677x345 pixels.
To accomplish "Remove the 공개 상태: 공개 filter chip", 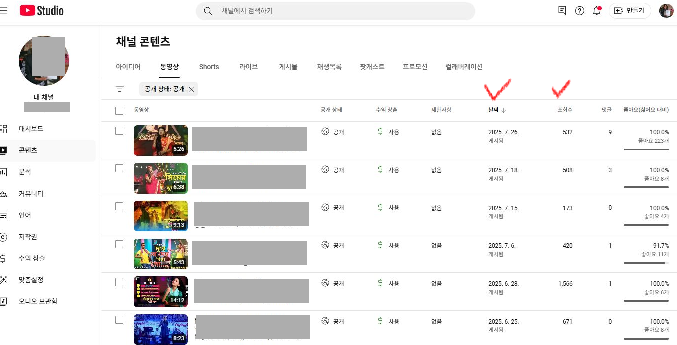I will 191,89.
